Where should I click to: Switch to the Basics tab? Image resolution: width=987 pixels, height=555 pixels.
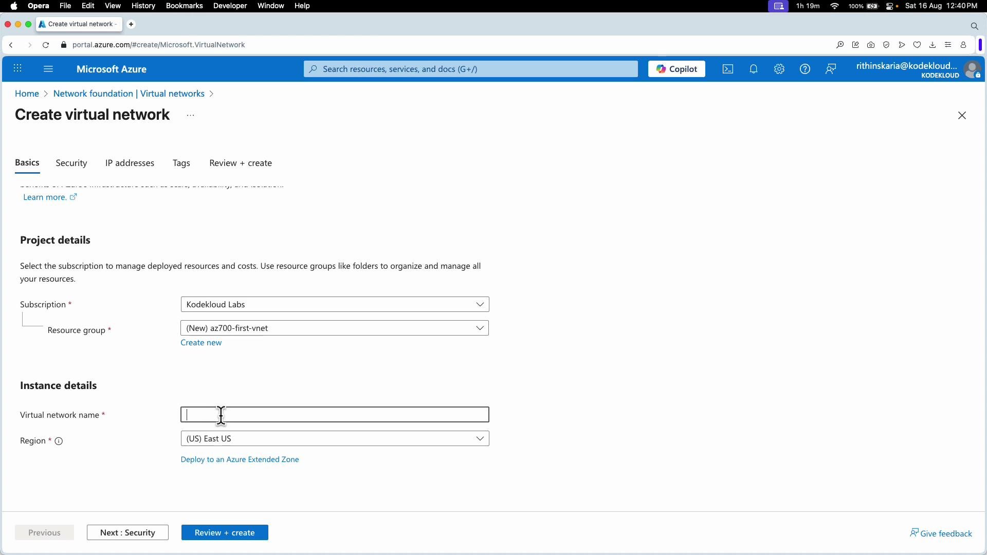pyautogui.click(x=27, y=162)
